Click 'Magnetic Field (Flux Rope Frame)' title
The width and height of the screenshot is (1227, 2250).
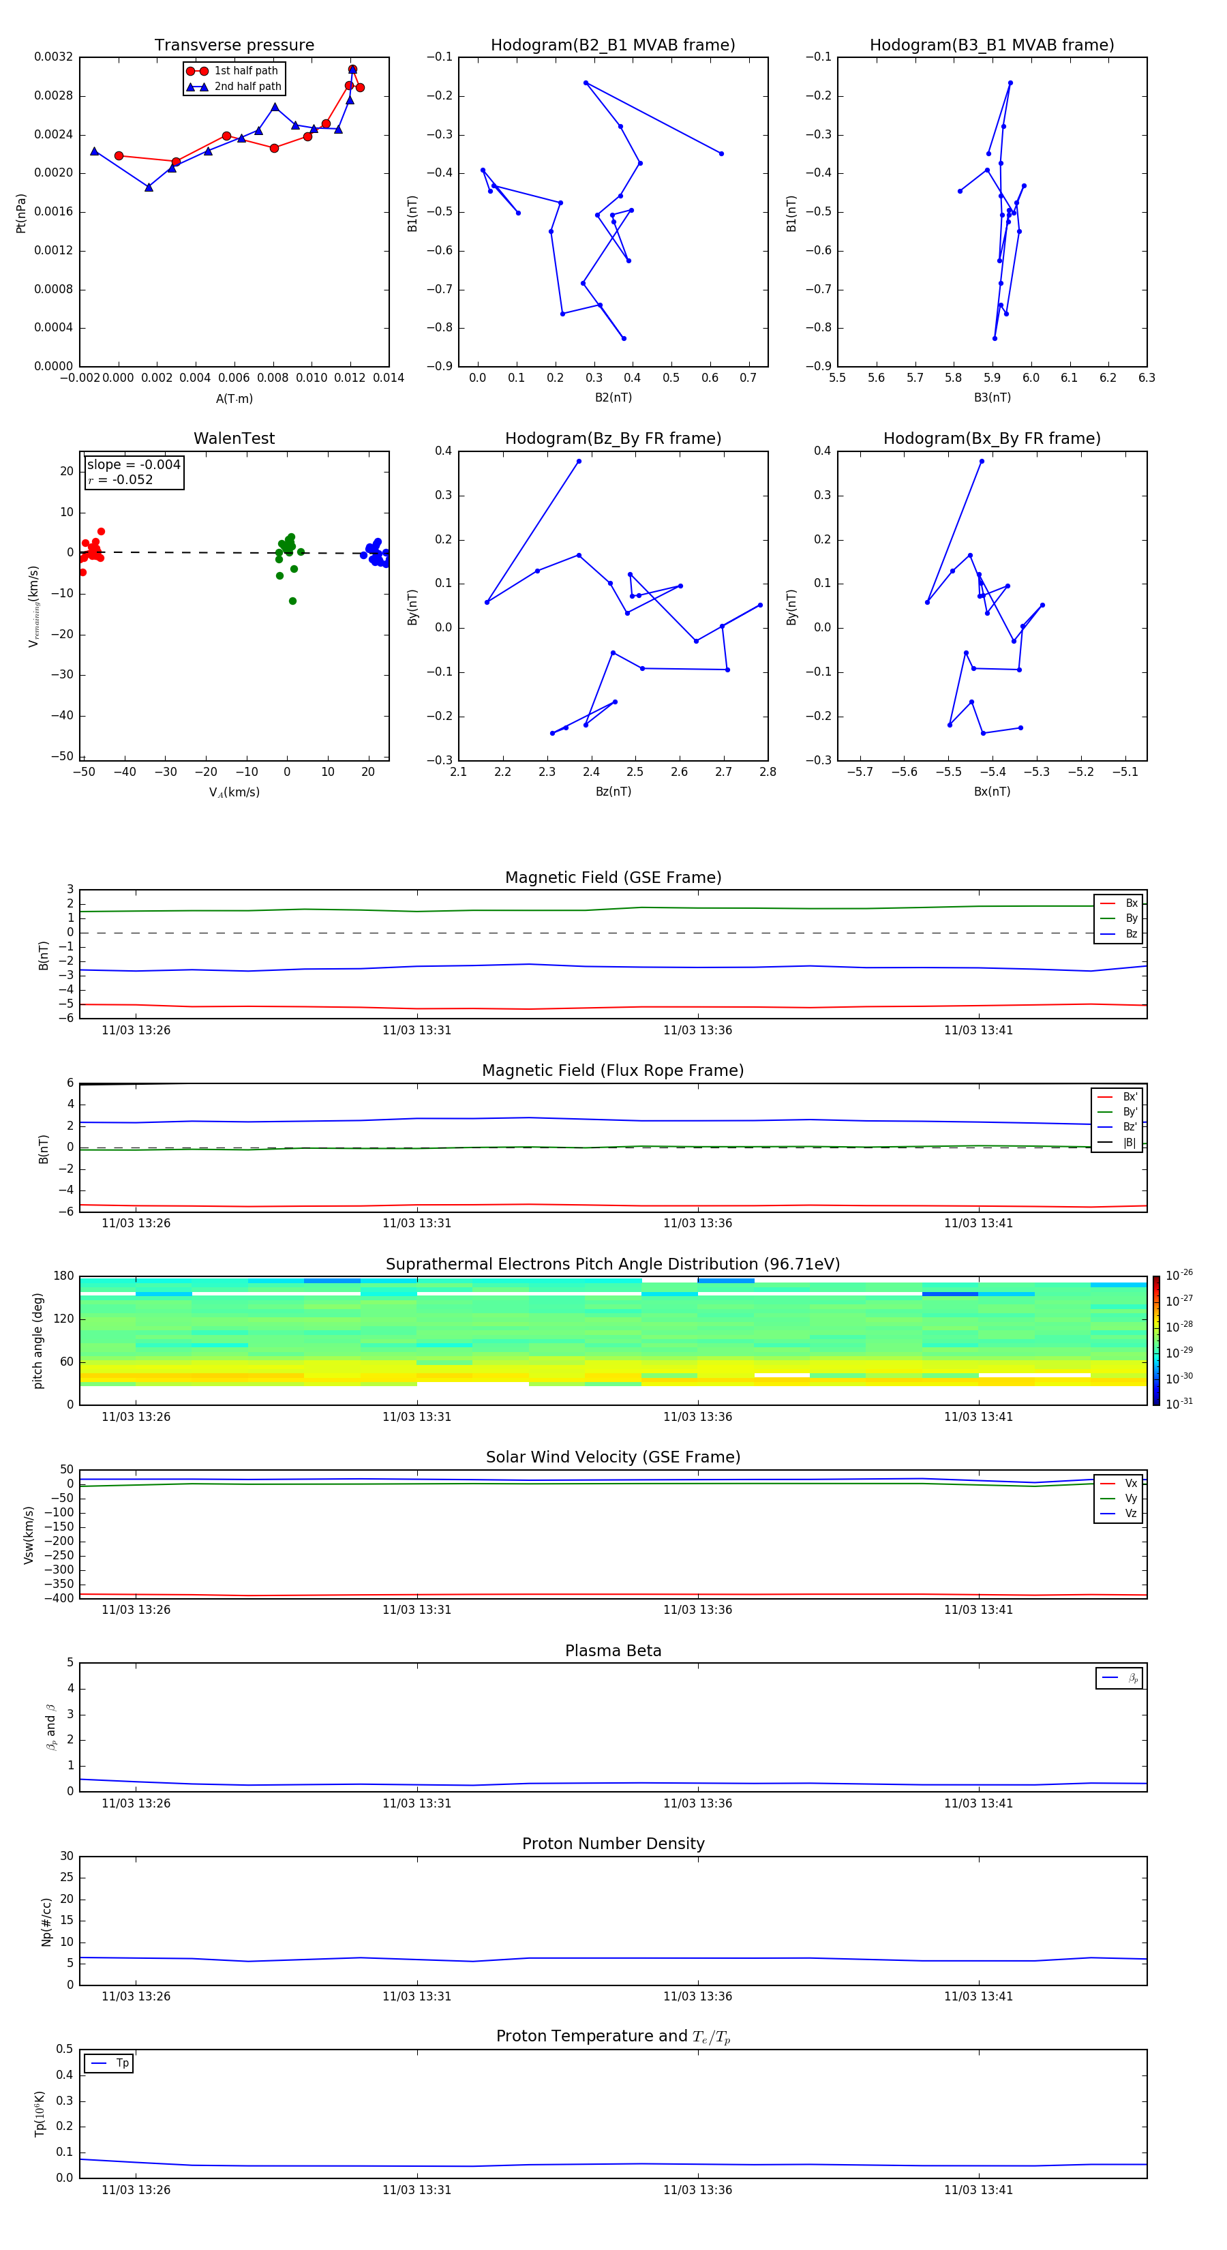pyautogui.click(x=613, y=1071)
